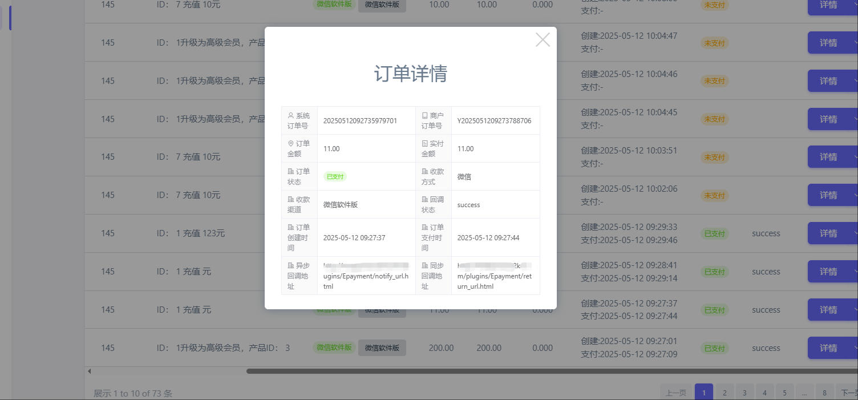Click the 未支付 badge for the order created 10:04:47

click(715, 43)
